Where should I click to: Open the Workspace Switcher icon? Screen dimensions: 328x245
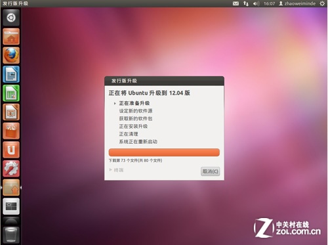pos(11,206)
